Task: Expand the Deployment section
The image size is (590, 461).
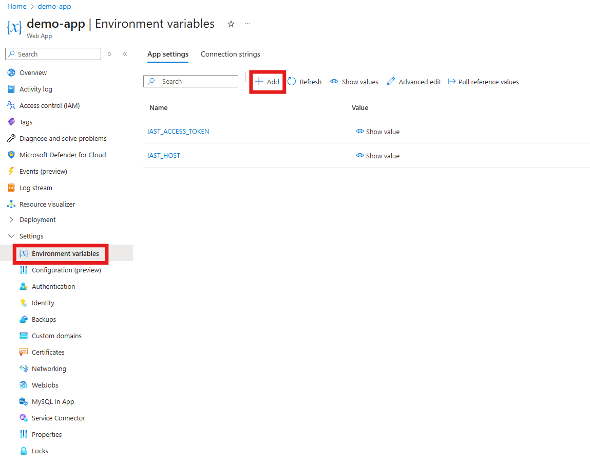Action: 11,219
